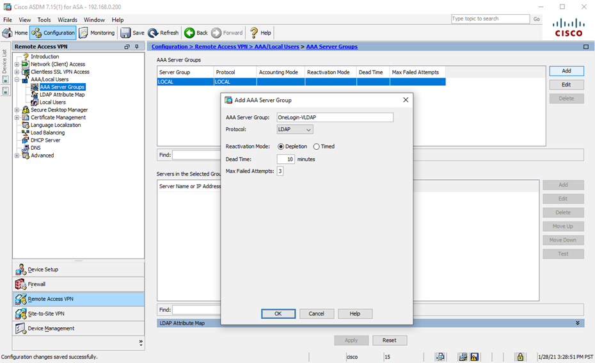The image size is (595, 363).
Task: Show more navigation buttons chevron
Action: pyautogui.click(x=141, y=343)
